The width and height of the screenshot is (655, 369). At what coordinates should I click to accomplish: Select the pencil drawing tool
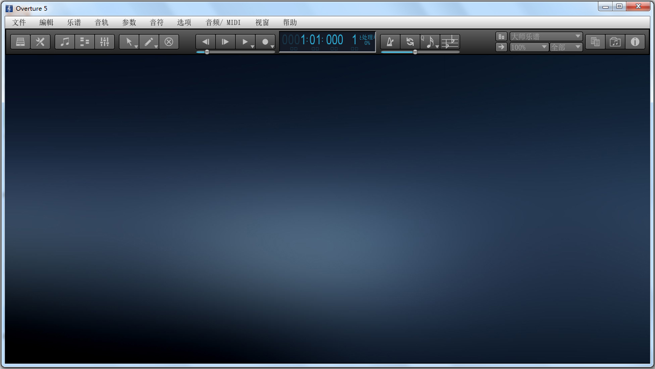(149, 42)
